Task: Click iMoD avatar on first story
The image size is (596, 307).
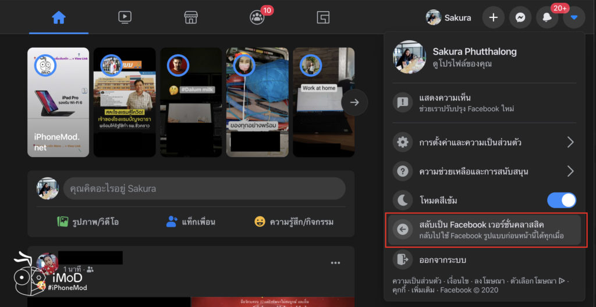Action: tap(45, 65)
